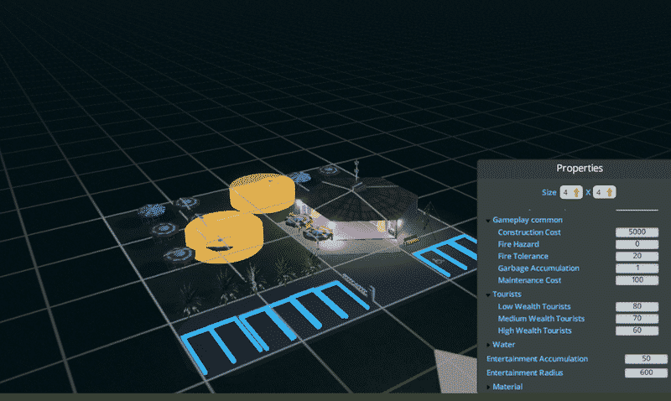Select the upper orange cylinder marker
This screenshot has height=401, width=671.
click(262, 192)
